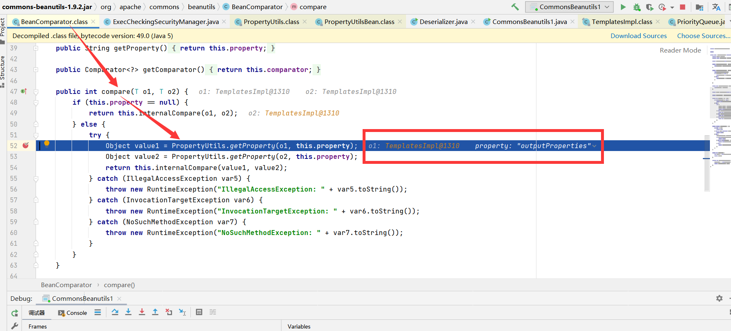Click the beanutils breadcrumb in navigation bar
The width and height of the screenshot is (731, 331).
tap(202, 7)
